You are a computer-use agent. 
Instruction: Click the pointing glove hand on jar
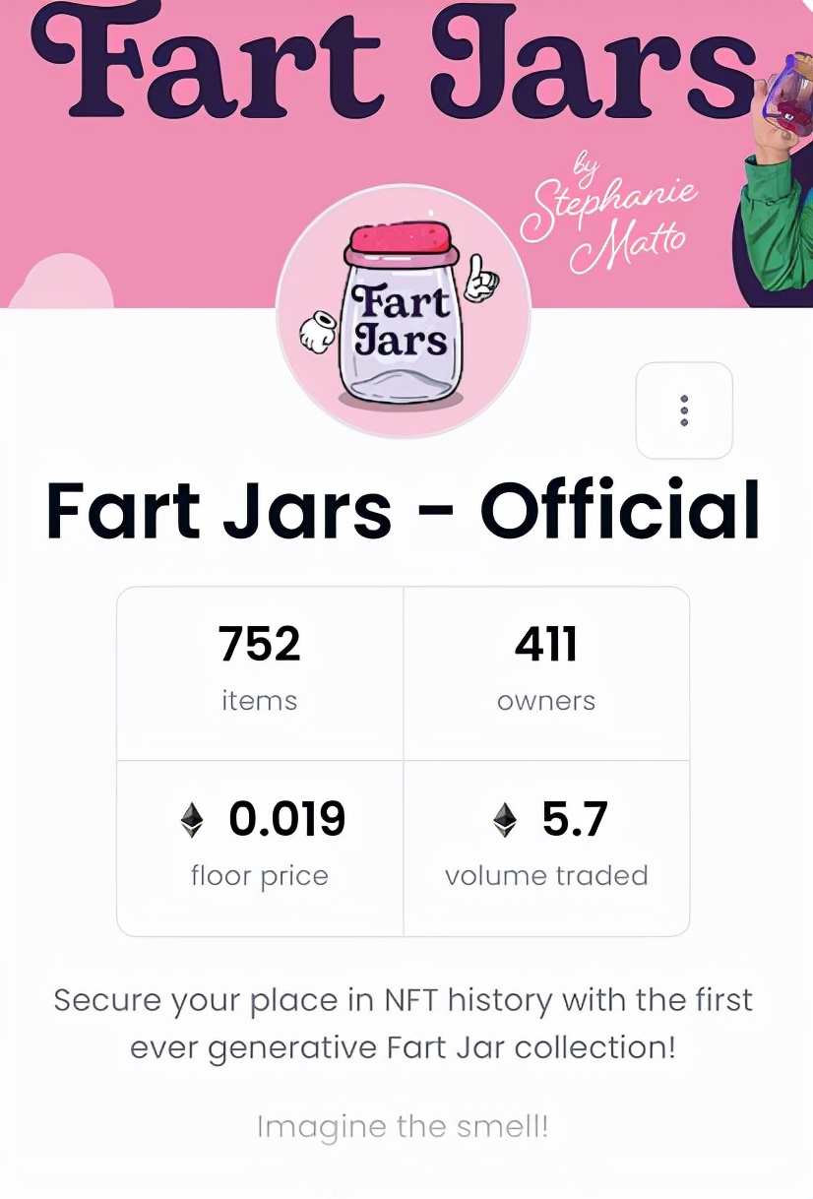481,280
